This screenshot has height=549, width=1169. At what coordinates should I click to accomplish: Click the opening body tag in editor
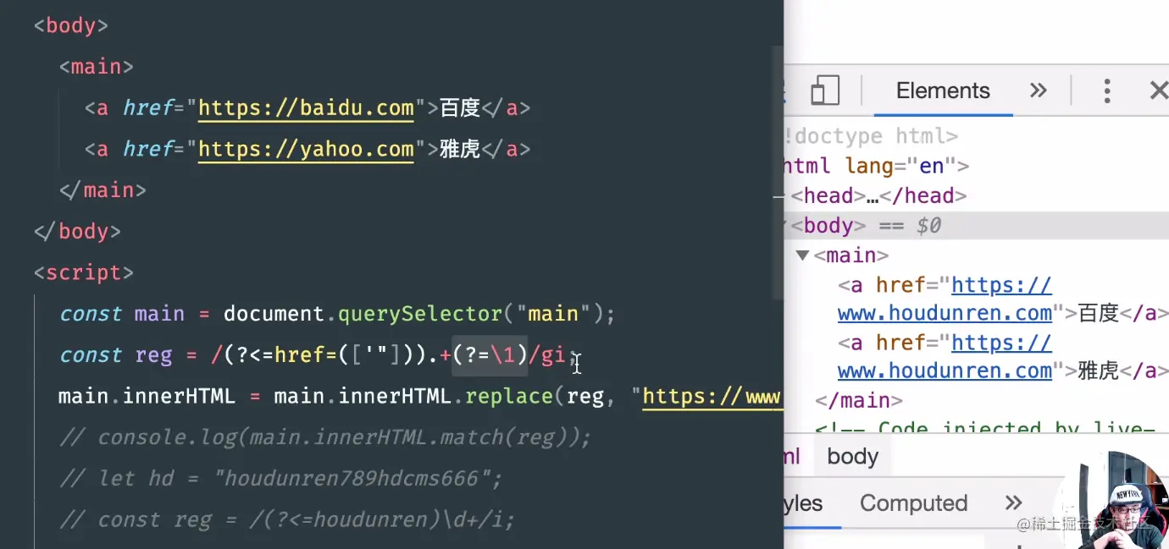click(x=71, y=25)
